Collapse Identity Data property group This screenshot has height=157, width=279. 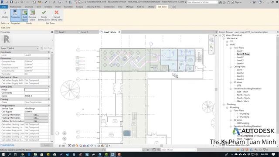click(x=49, y=86)
